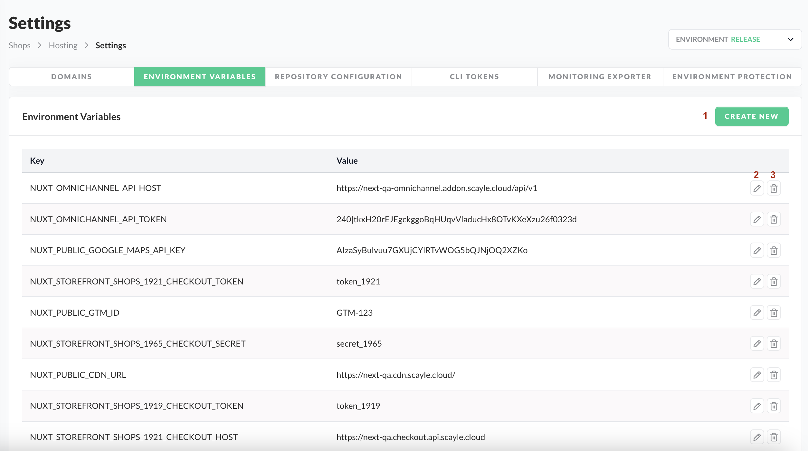Viewport: 808px width, 451px height.
Task: Delete the NUXT_OMNICHANNEL_API_HOST variable
Action: pyautogui.click(x=774, y=188)
